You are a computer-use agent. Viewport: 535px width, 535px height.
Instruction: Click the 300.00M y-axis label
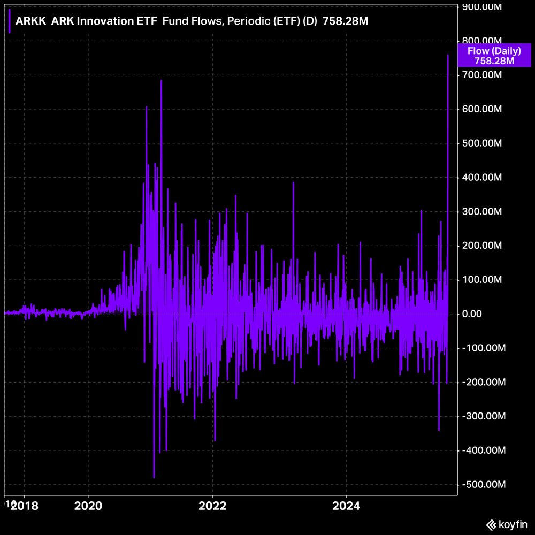pyautogui.click(x=482, y=211)
